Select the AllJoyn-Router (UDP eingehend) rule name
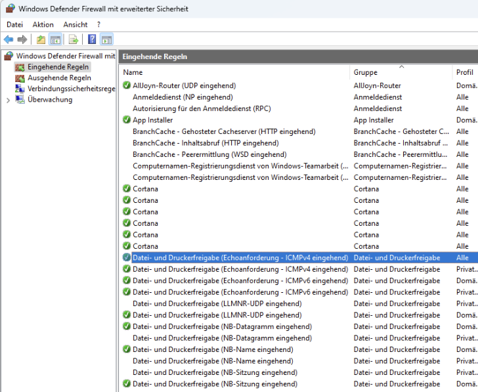 point(184,85)
